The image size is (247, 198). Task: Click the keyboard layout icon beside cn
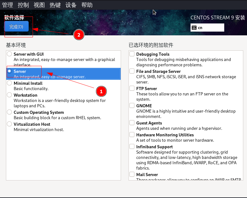194,28
